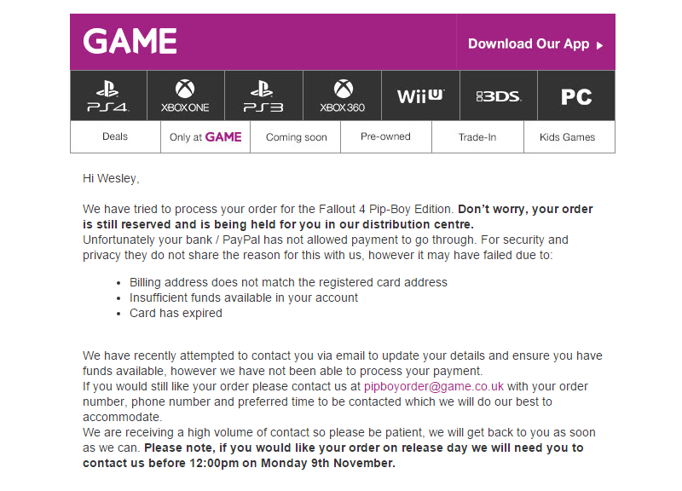Click the Download Our App arrow
Viewport: 682px width, 491px height.
click(x=600, y=45)
